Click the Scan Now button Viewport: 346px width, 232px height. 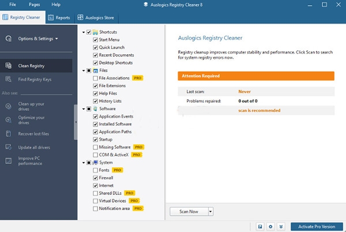click(189, 211)
